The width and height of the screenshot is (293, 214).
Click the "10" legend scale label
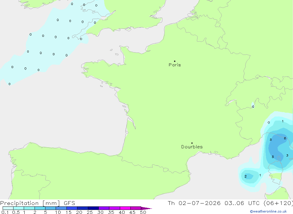[58, 212]
